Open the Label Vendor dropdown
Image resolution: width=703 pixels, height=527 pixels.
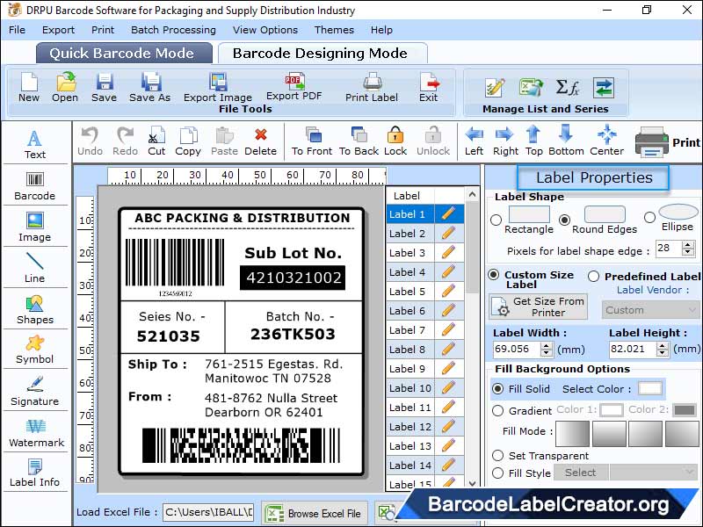coord(650,310)
